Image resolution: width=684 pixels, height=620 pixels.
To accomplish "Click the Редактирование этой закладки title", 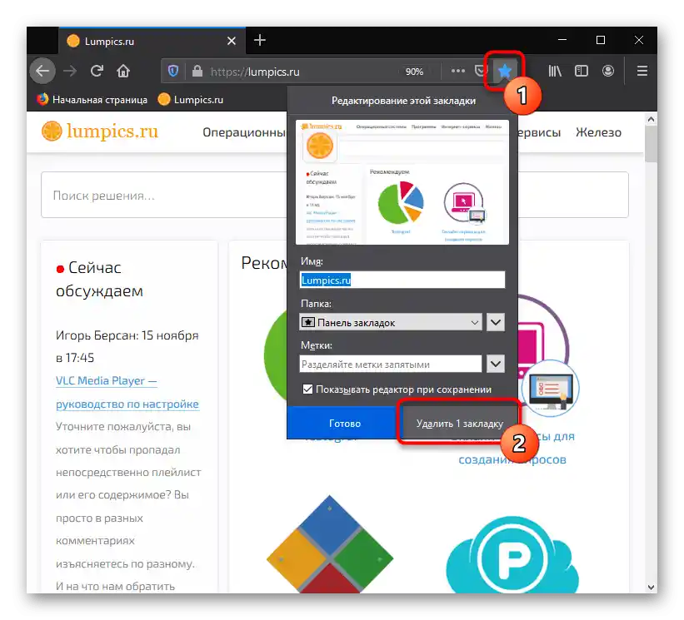I will pyautogui.click(x=403, y=101).
